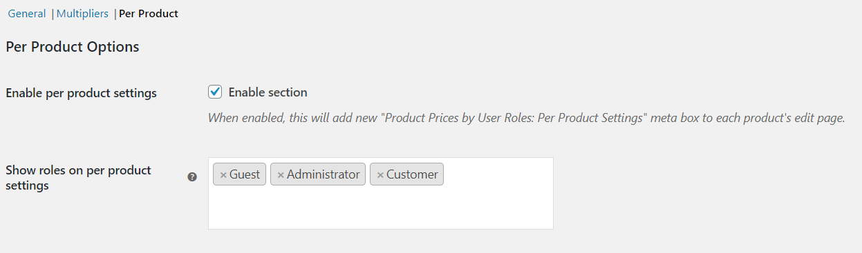Toggle the Enable section checkbox
This screenshot has height=253, width=862.
[x=215, y=92]
